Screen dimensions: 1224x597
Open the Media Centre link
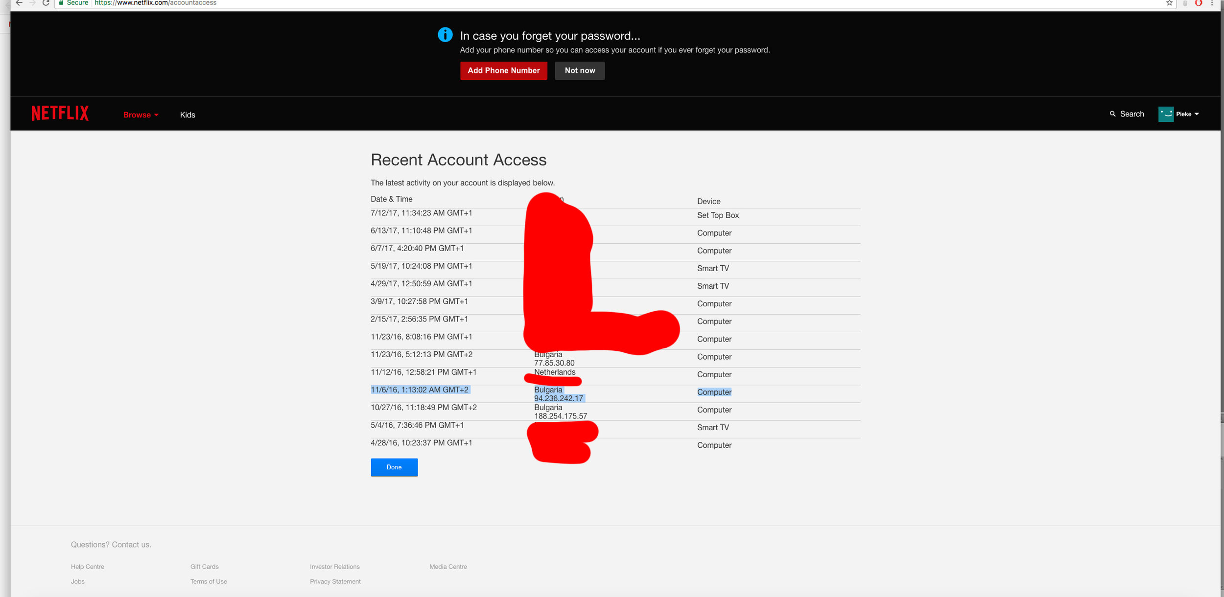(x=448, y=567)
